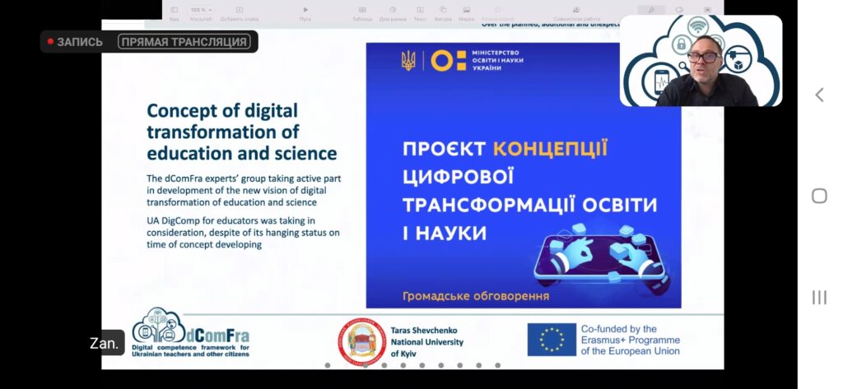Click the Table icon in Keynote toolbar
843x389 pixels.
[362, 10]
